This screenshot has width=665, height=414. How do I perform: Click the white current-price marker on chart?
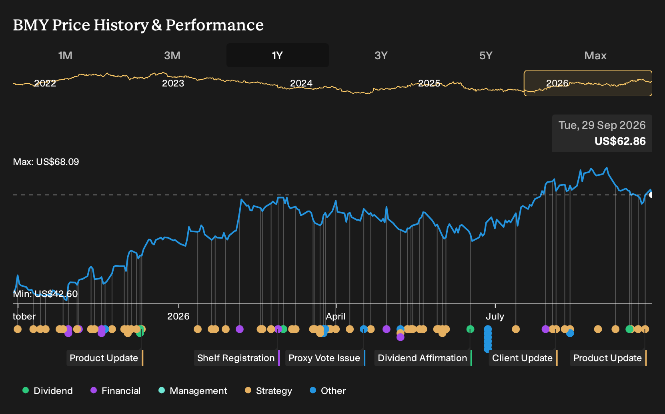click(651, 195)
